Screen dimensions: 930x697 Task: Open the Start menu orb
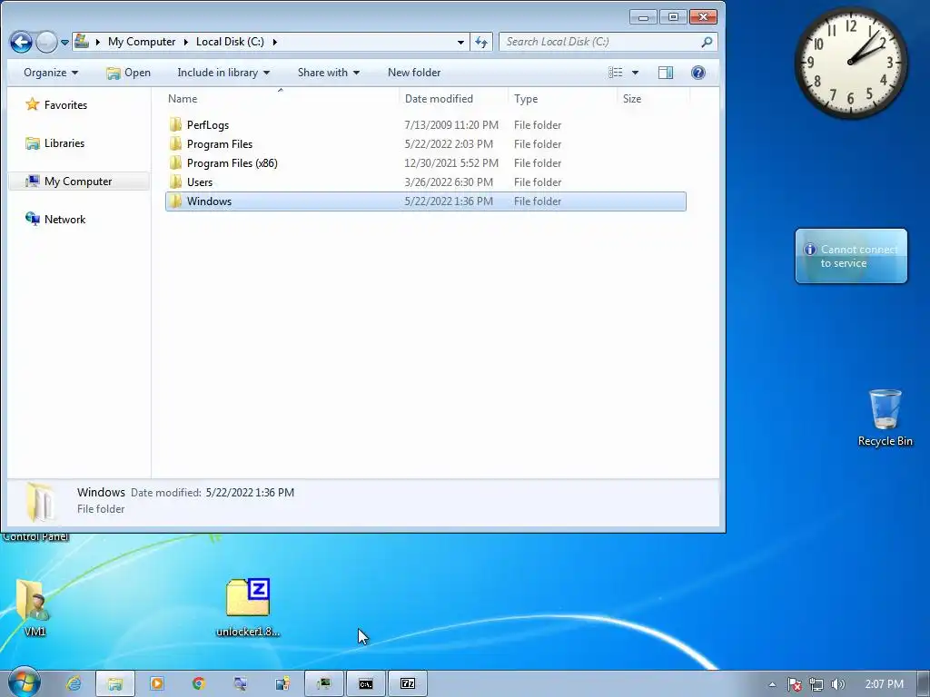24,682
